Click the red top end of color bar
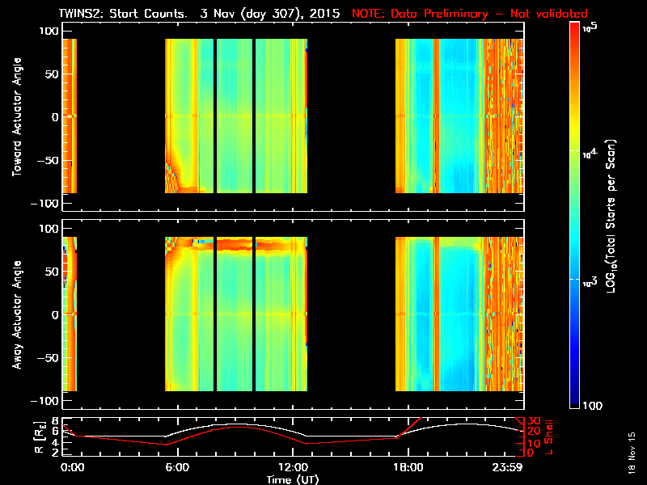This screenshot has width=647, height=485. click(x=575, y=27)
